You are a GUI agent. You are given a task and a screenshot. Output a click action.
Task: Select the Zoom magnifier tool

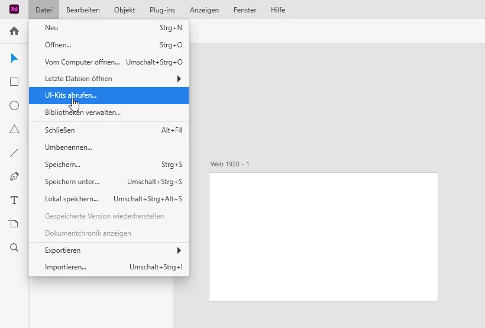(14, 247)
